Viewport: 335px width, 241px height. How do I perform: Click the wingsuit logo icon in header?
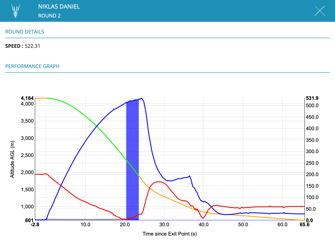(x=15, y=11)
